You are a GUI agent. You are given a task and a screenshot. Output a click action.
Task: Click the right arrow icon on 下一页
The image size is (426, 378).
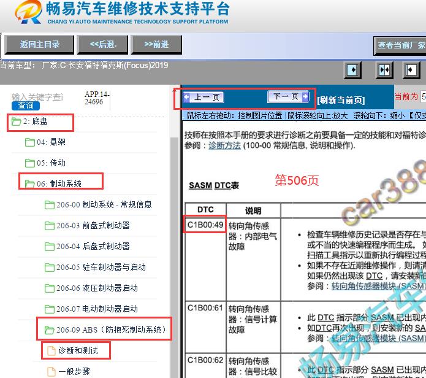point(305,96)
